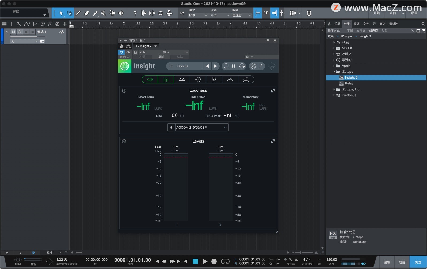Solo track 音轨 1
This screenshot has height=269, width=427.
[20, 32]
